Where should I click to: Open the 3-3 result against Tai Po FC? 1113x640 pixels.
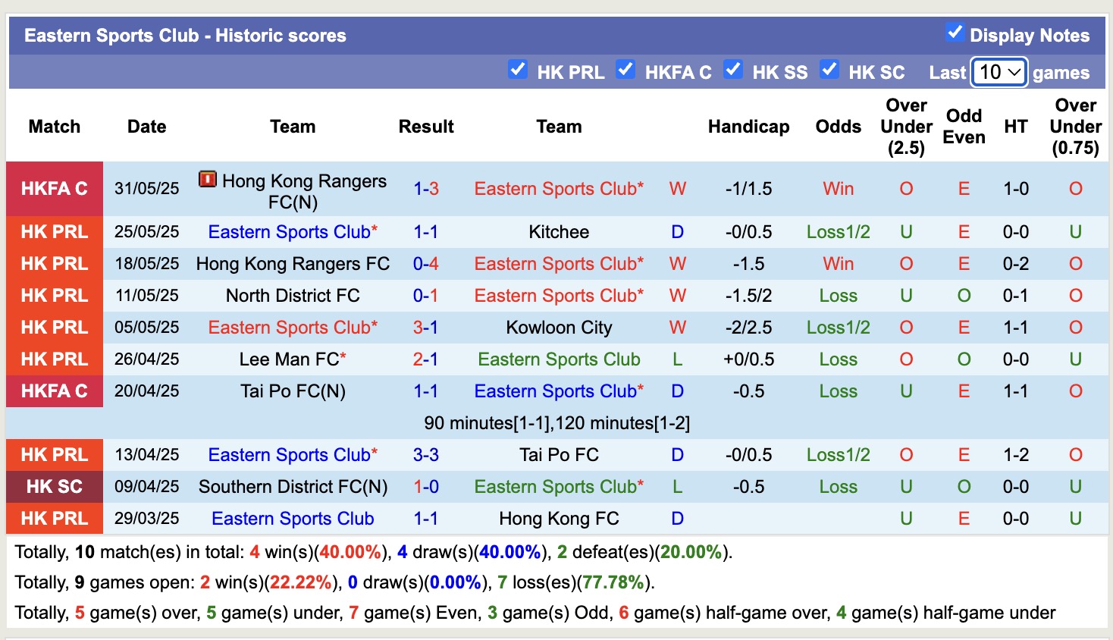coord(425,455)
